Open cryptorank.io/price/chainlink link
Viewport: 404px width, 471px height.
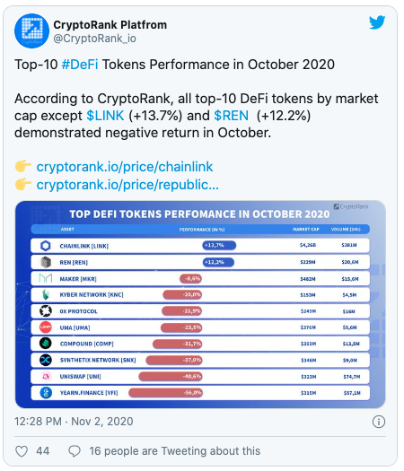click(x=125, y=167)
